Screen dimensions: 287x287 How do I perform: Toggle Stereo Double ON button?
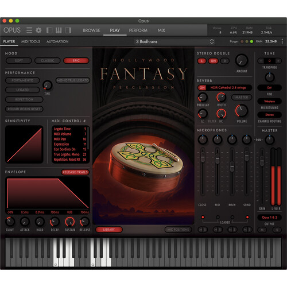click(214, 61)
